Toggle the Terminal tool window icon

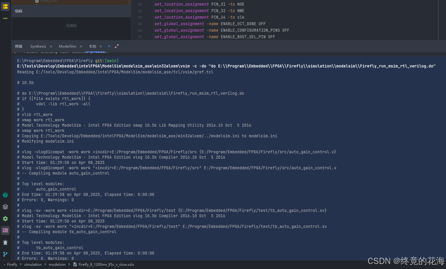pyautogui.click(x=5, y=231)
